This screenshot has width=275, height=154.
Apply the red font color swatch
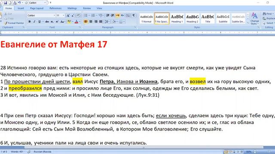pyautogui.click(x=76, y=22)
